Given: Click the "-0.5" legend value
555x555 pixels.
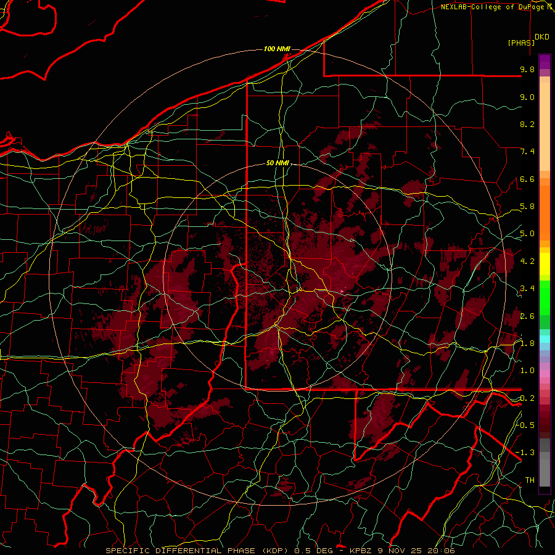Looking at the screenshot, I should [x=525, y=425].
